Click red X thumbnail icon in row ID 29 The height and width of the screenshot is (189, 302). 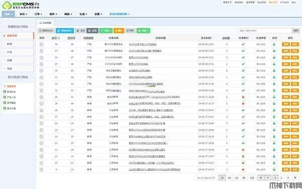[243, 97]
